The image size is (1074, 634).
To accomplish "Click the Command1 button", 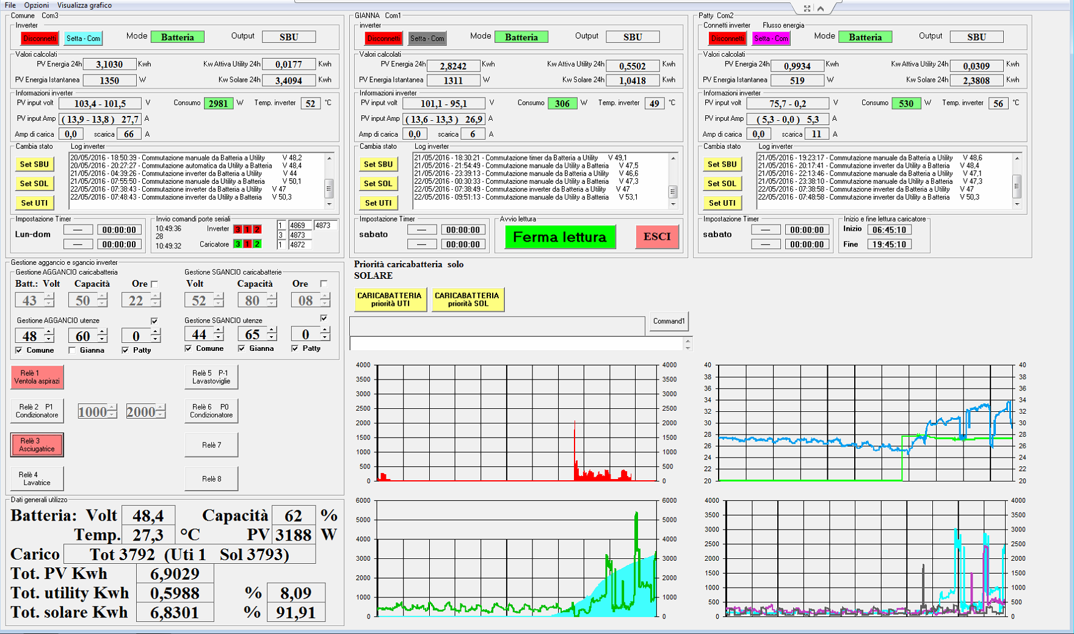I will point(669,322).
